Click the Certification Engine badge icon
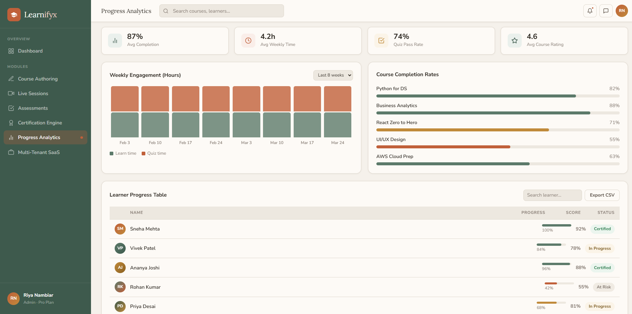This screenshot has width=632, height=314. (11, 122)
